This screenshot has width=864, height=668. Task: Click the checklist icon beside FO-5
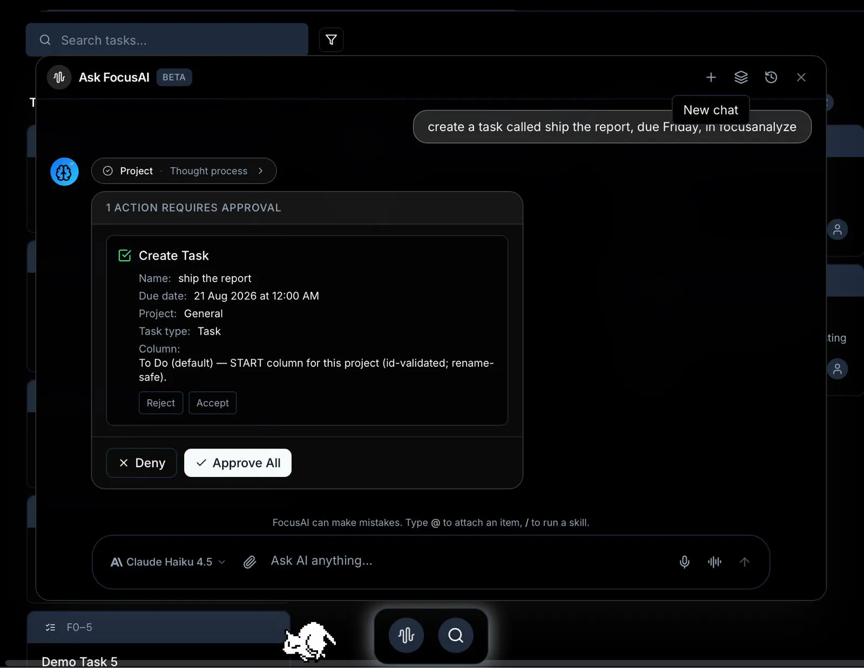coord(51,628)
